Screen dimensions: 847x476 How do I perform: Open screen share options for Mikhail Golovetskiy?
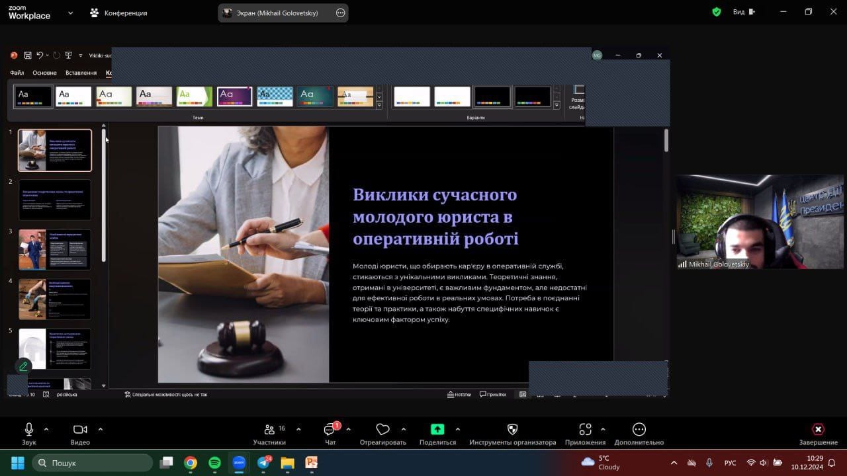[341, 13]
